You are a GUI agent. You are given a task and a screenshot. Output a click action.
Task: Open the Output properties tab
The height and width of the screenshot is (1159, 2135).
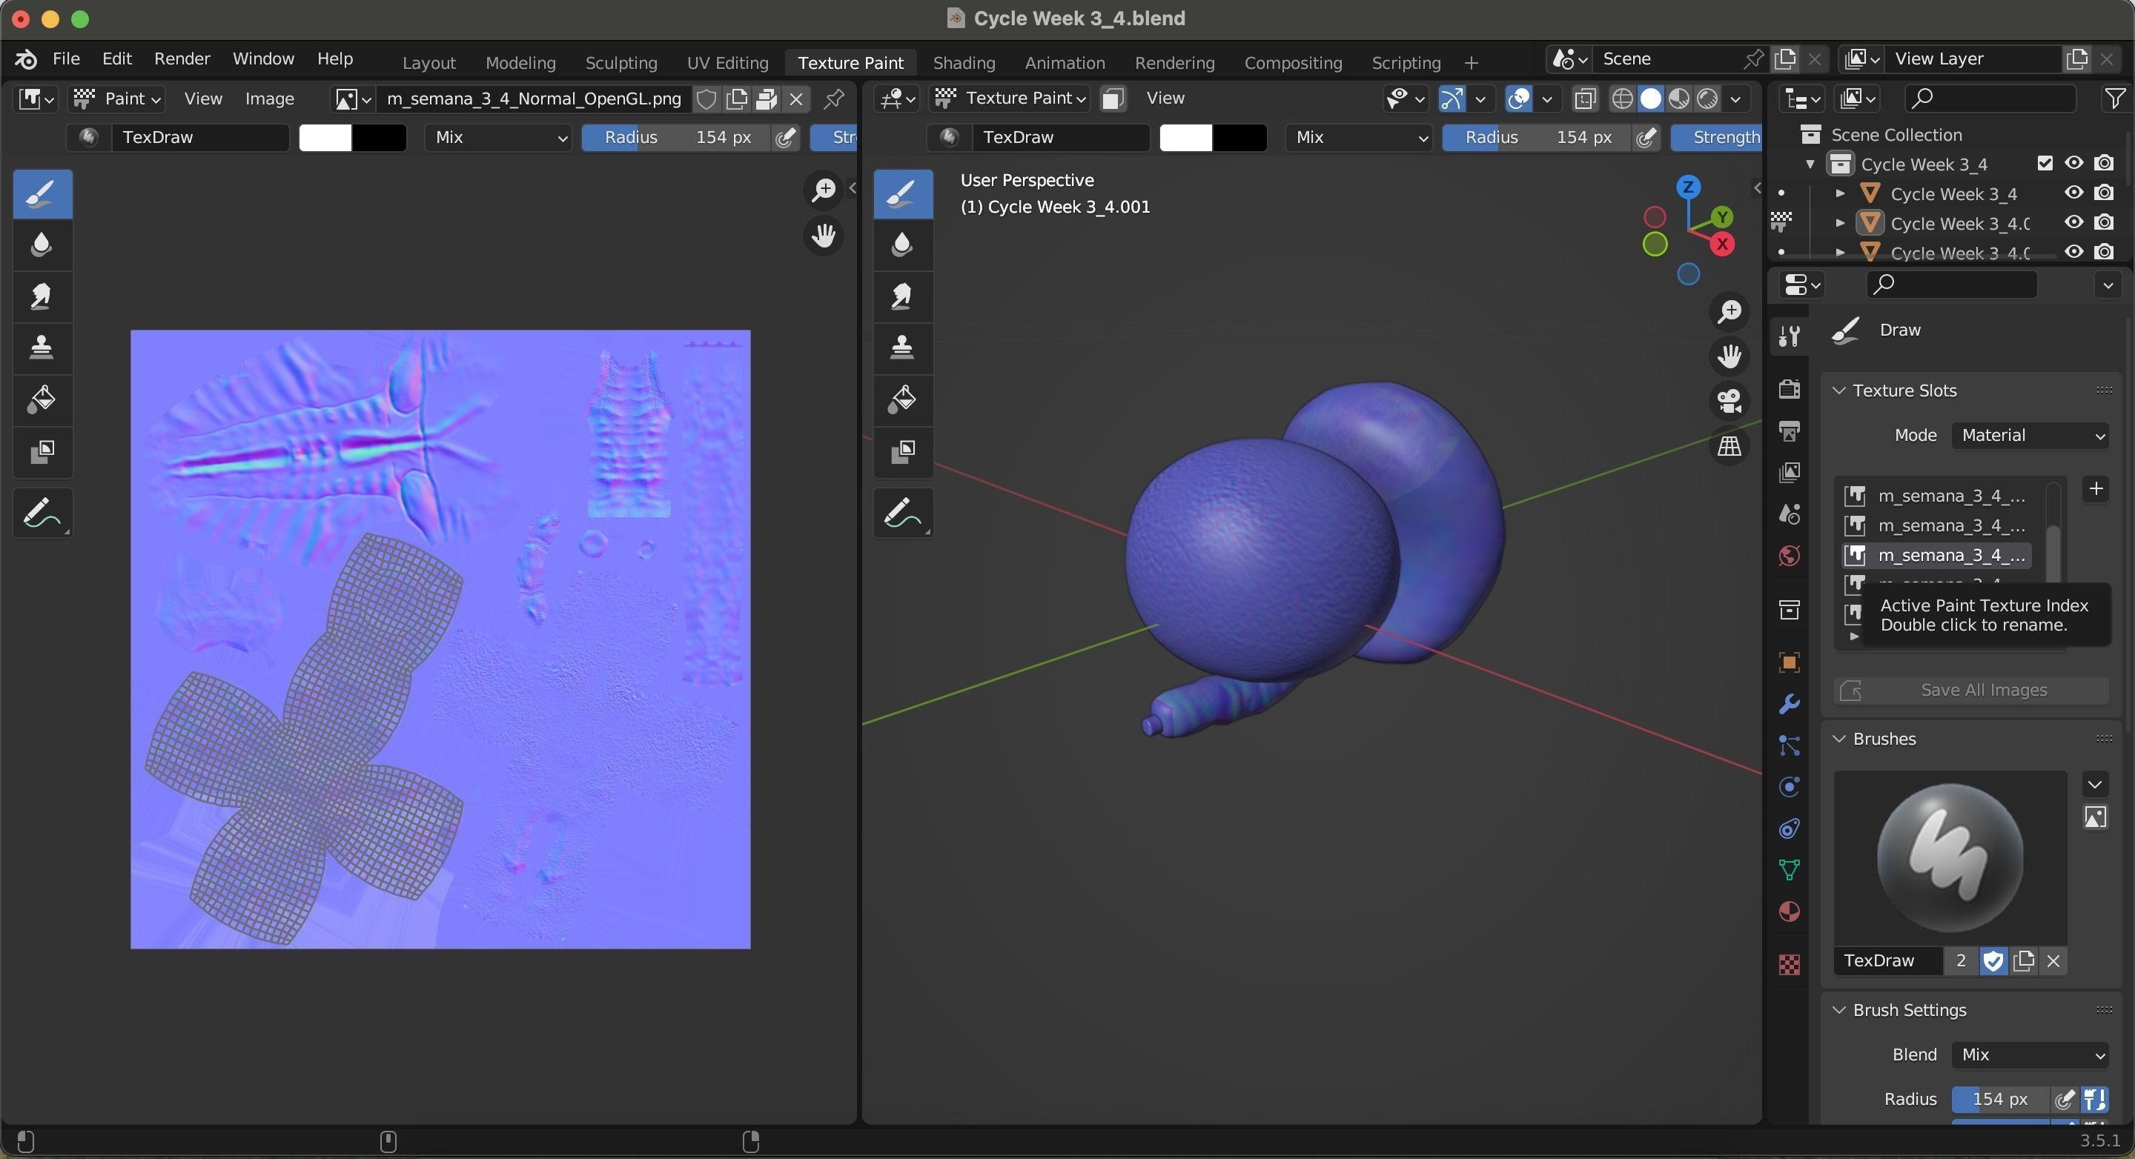click(x=1789, y=430)
